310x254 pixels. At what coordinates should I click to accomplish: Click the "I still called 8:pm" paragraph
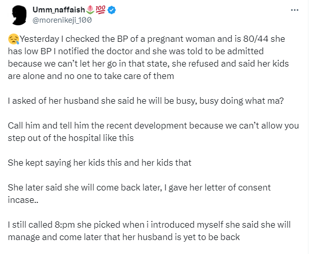(x=46, y=225)
